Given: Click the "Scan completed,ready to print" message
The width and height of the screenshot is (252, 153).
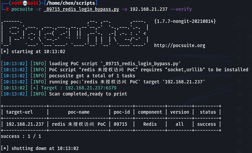Looking at the screenshot, I should tap(88, 94).
